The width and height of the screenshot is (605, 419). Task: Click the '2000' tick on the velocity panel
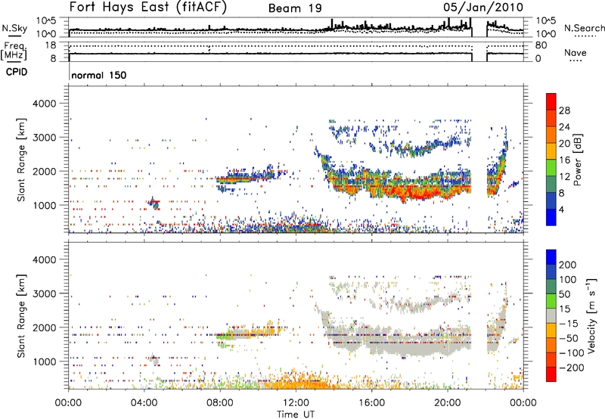(44, 327)
